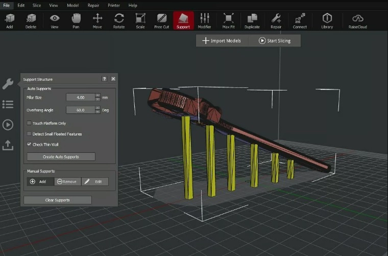Click the Add model toolbar icon
This screenshot has height=256, width=388.
(9, 21)
